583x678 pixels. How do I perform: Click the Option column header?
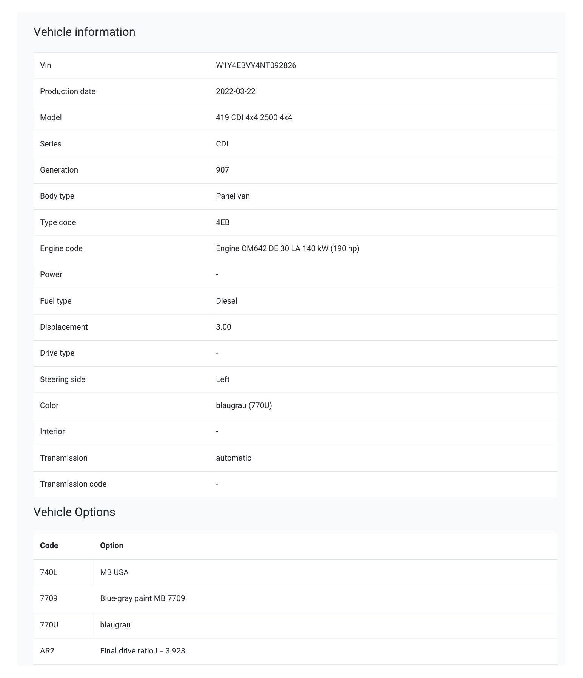coord(112,545)
